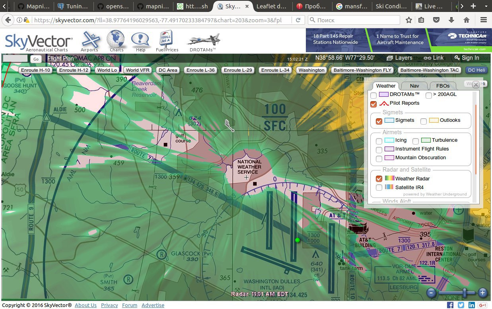The height and width of the screenshot is (309, 492).
Task: Enable the Outlooks checkbox
Action: click(424, 121)
